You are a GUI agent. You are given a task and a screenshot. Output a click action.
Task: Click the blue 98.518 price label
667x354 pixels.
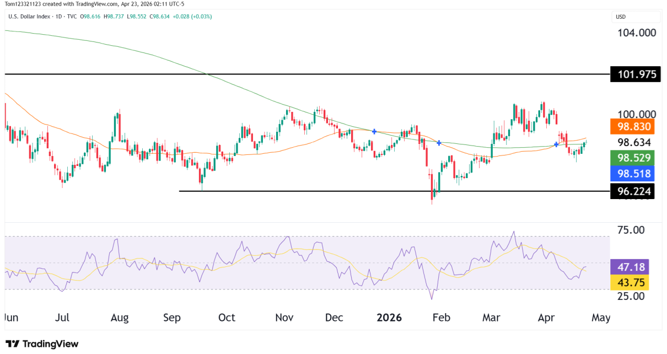click(x=632, y=173)
